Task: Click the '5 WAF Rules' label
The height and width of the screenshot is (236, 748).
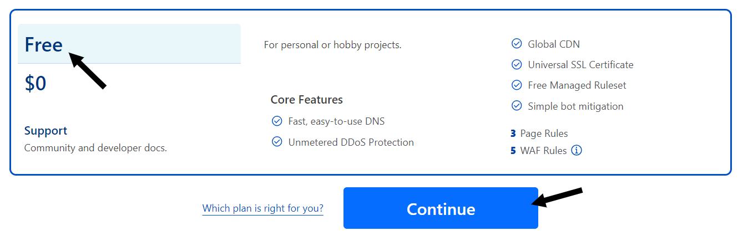Action: click(x=538, y=151)
